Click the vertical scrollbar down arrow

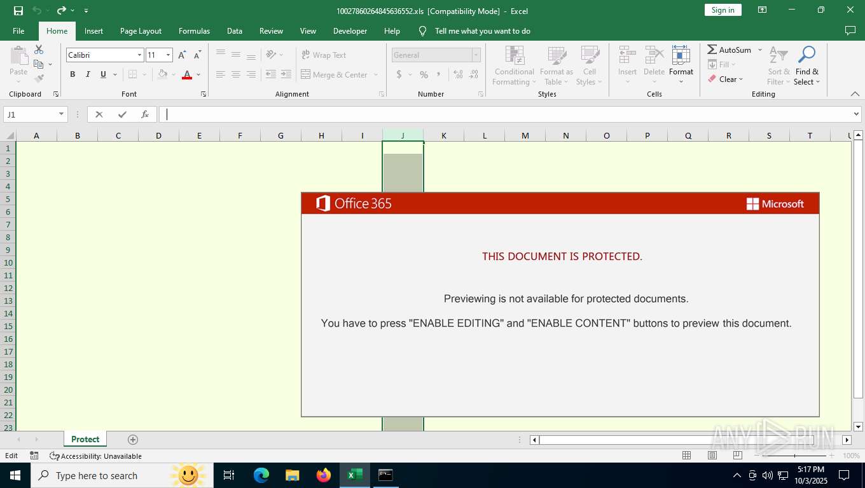click(x=858, y=426)
